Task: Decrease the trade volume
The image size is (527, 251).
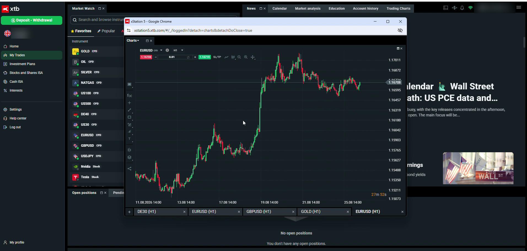Action: click(x=156, y=57)
